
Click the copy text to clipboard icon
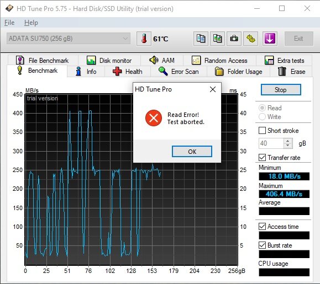[201, 39]
